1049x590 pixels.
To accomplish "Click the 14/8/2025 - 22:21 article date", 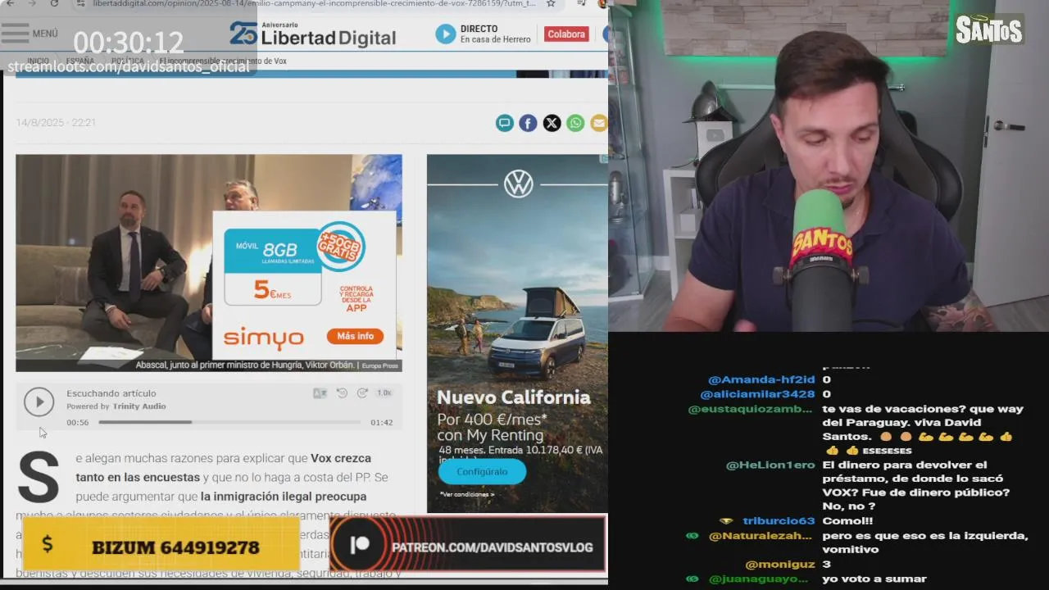I will point(56,123).
